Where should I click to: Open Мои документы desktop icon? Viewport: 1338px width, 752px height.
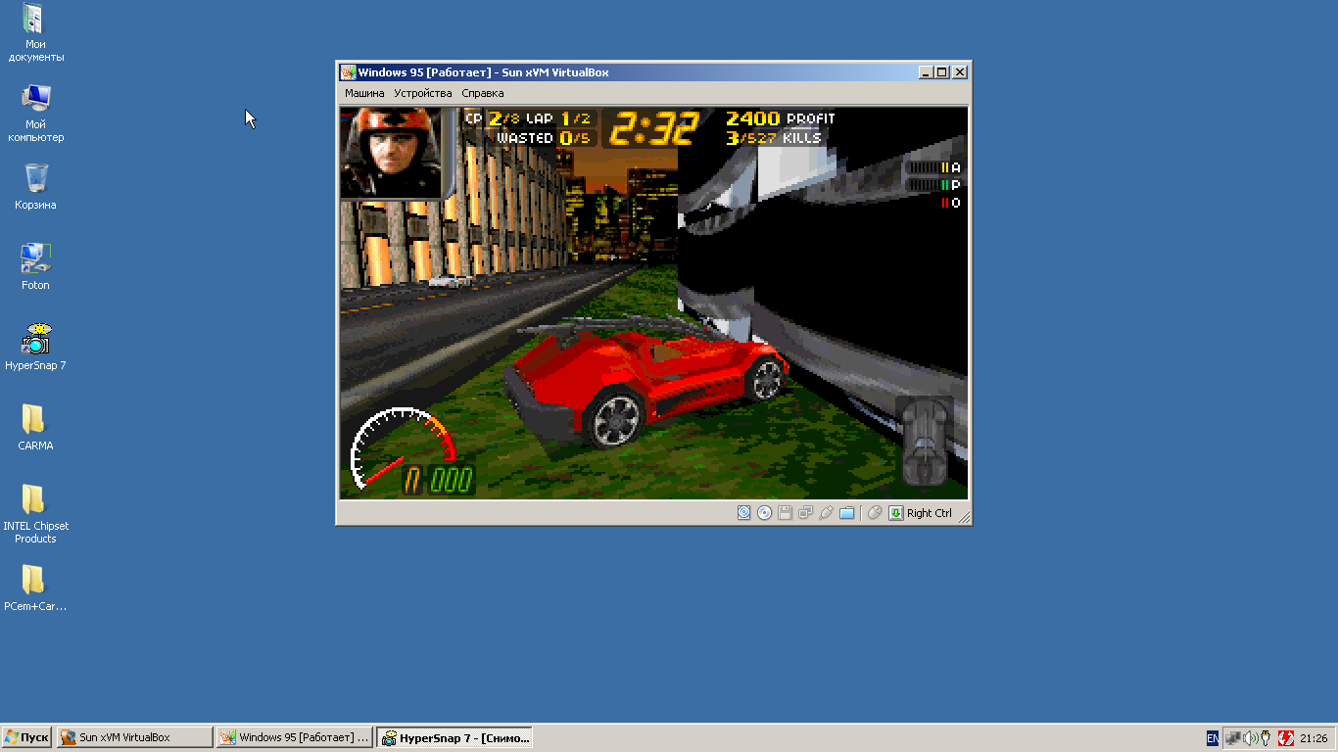point(36,33)
